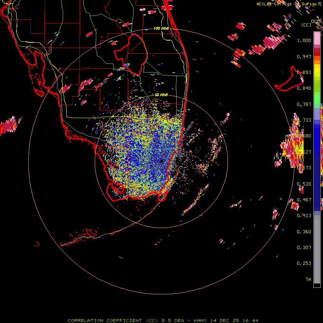
Task: Select the 0.787 legend value
Action: (x=304, y=104)
